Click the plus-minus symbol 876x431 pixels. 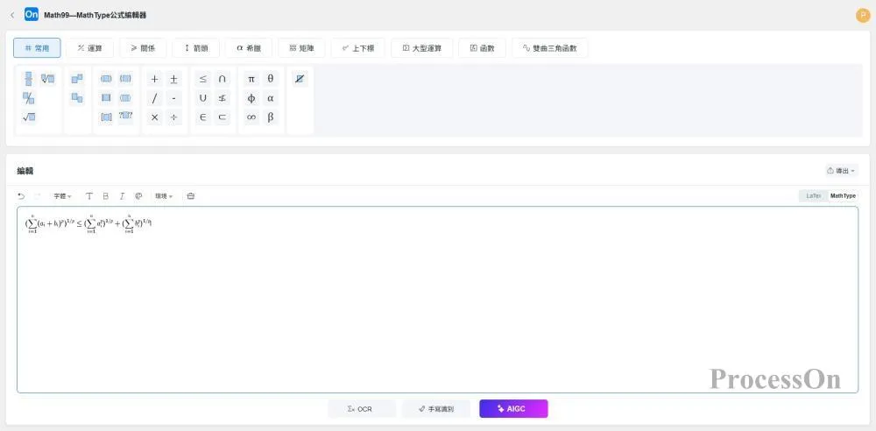[173, 79]
